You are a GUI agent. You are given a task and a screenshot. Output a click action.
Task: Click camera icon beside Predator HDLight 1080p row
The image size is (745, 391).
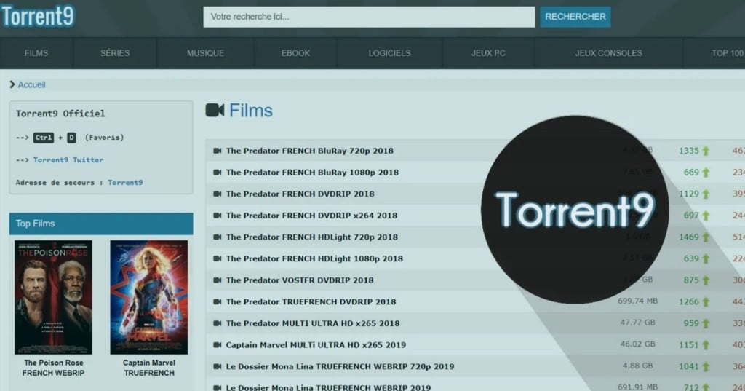(217, 258)
